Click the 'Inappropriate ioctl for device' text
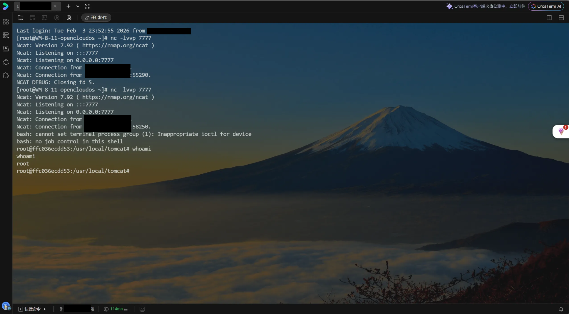Viewport: 569px width, 314px height. 205,134
